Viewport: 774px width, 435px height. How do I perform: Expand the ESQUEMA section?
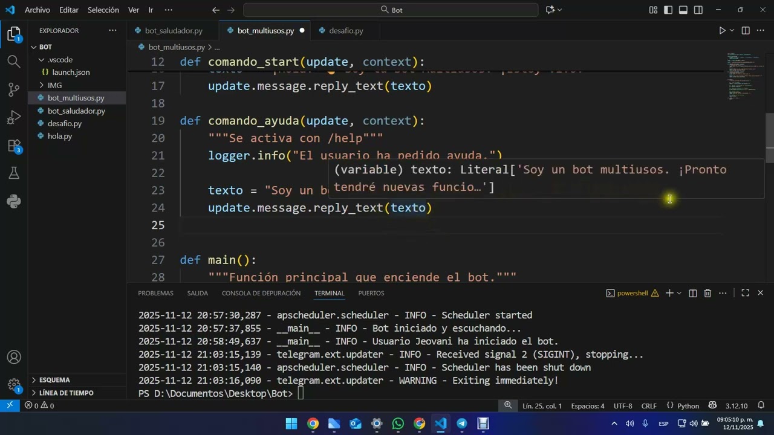[77, 380]
